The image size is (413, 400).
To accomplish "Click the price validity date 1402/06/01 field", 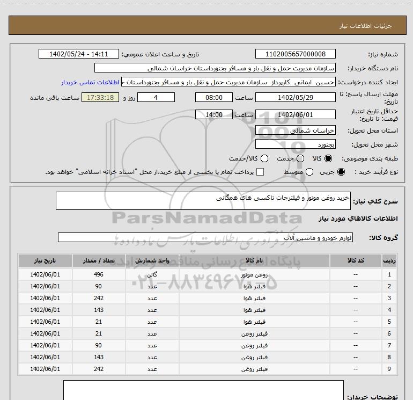I will coord(295,115).
